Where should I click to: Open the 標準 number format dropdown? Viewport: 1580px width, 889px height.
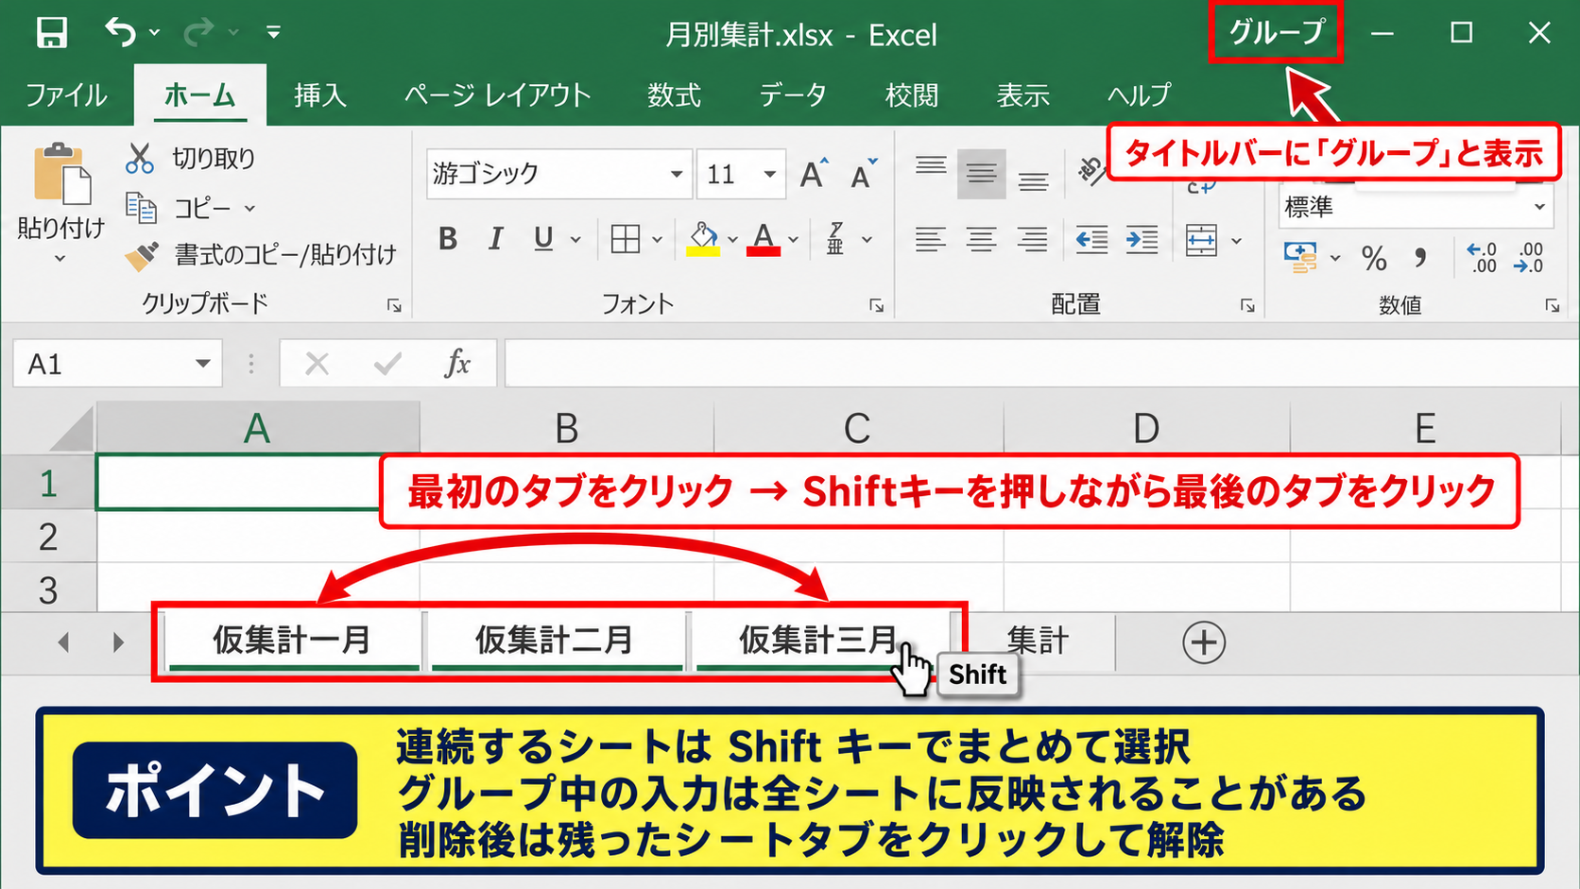tap(1539, 207)
